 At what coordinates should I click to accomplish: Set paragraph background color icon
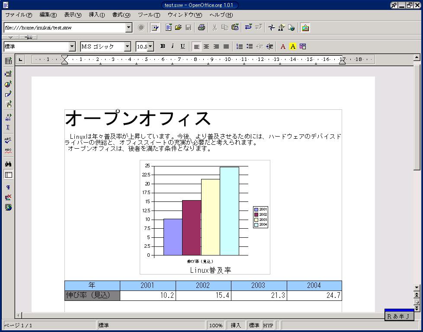tap(303, 46)
